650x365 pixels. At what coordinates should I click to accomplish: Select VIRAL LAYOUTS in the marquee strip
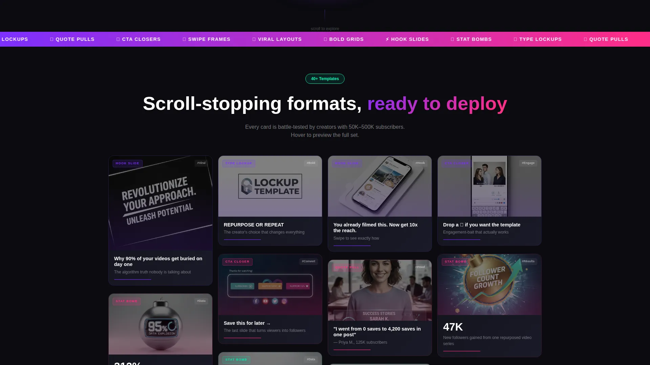click(x=277, y=39)
